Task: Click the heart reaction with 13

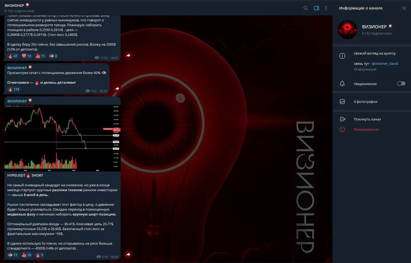Action: coord(27,56)
